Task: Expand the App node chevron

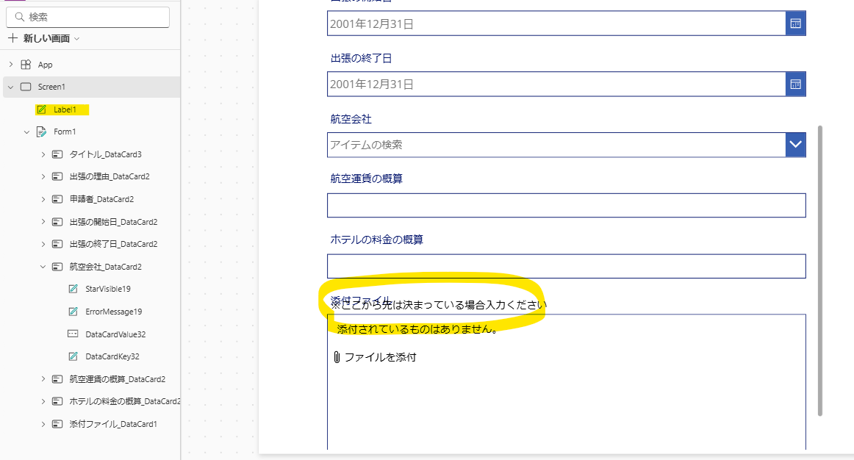Action: [10, 64]
